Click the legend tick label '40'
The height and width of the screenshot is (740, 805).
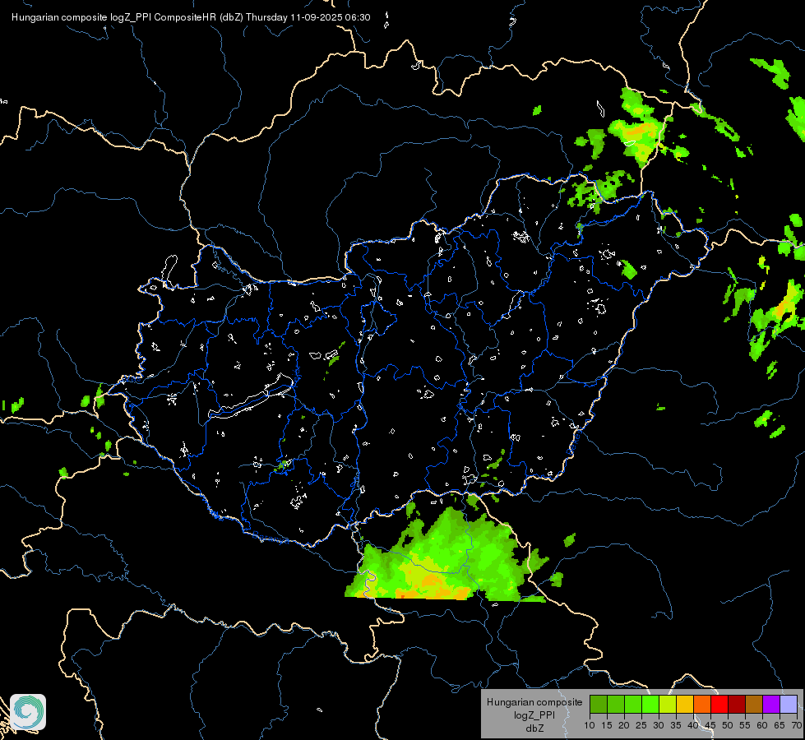(693, 726)
